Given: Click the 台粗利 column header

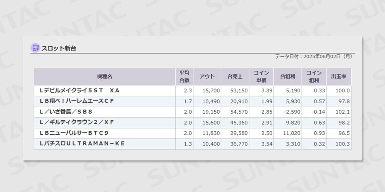Looking at the screenshot, I should pyautogui.click(x=288, y=76).
